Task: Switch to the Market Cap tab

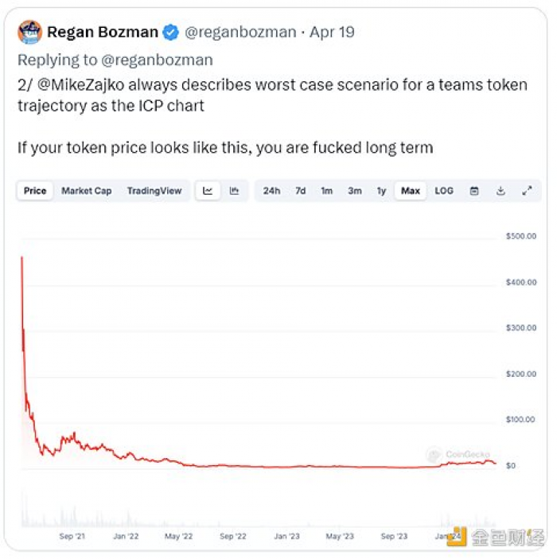Action: pos(87,191)
